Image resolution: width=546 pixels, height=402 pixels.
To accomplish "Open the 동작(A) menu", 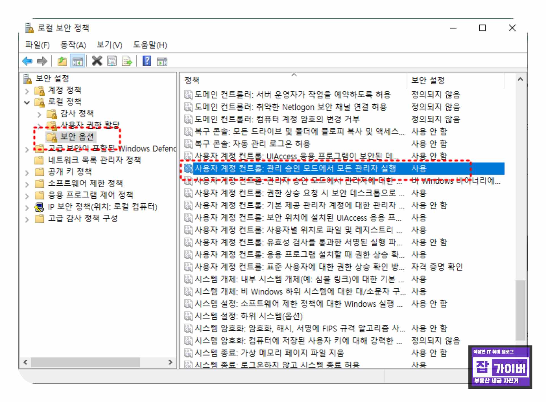I will (73, 45).
